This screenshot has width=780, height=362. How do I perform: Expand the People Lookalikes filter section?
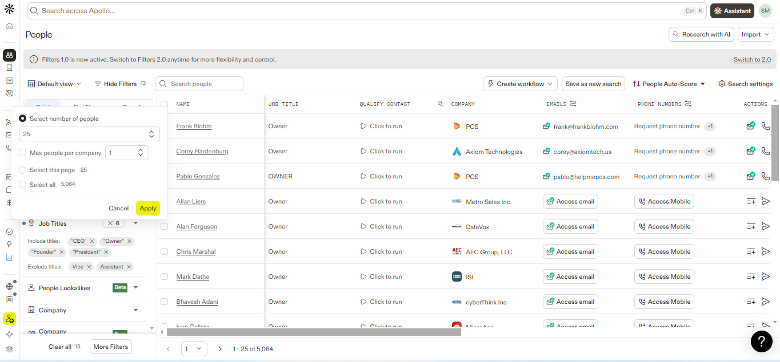coord(135,288)
